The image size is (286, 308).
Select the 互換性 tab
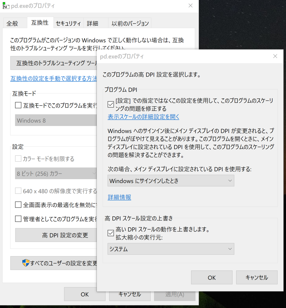click(40, 23)
